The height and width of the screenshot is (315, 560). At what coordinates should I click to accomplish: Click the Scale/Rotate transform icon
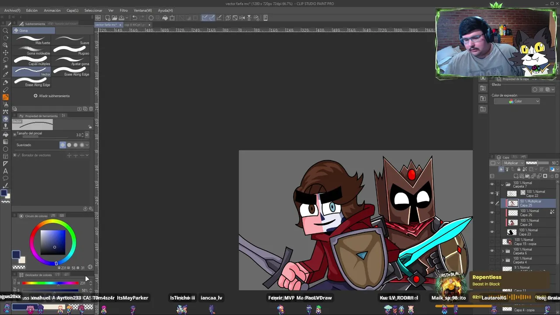pos(172,18)
